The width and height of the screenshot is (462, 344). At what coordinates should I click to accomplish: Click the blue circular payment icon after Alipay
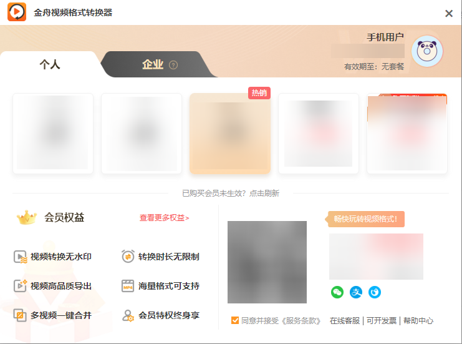tap(375, 292)
